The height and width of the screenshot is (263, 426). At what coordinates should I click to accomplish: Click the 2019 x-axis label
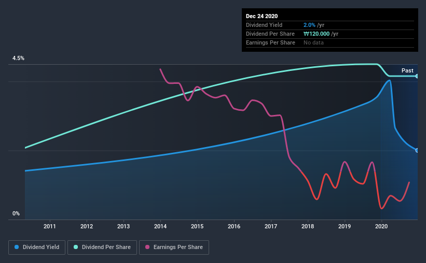pos(345,226)
